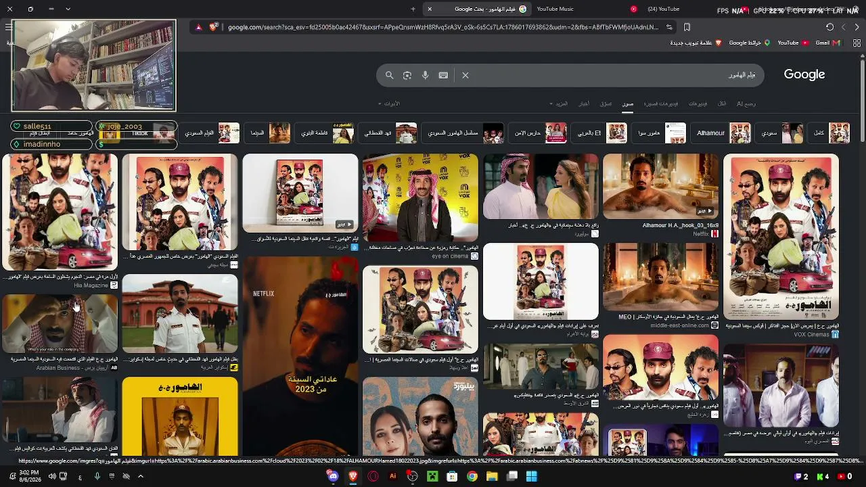
Task: Select the Images search tab
Action: pyautogui.click(x=628, y=103)
